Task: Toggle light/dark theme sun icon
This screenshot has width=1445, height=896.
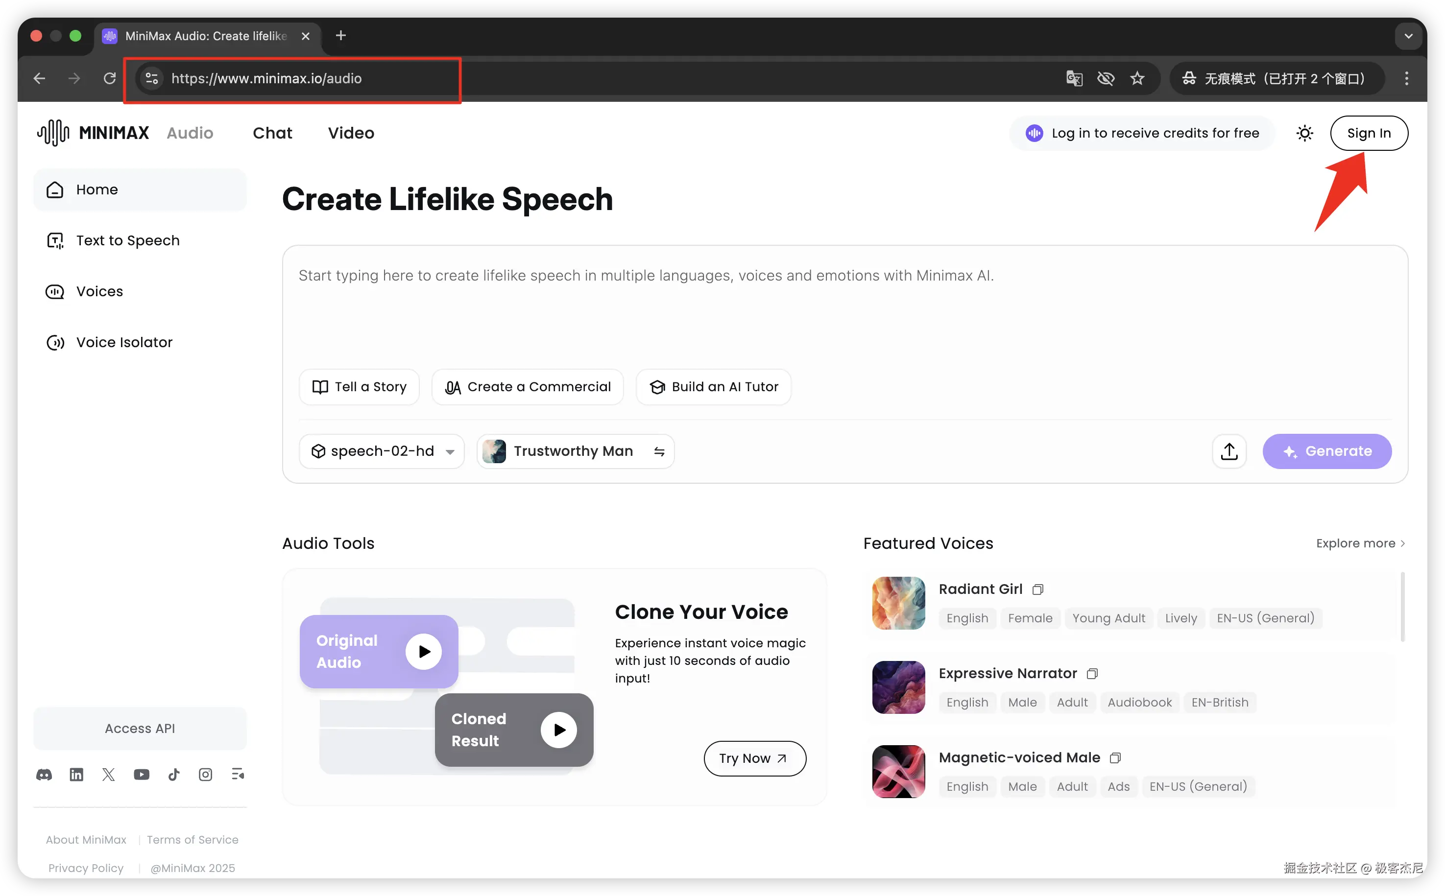Action: 1304,133
